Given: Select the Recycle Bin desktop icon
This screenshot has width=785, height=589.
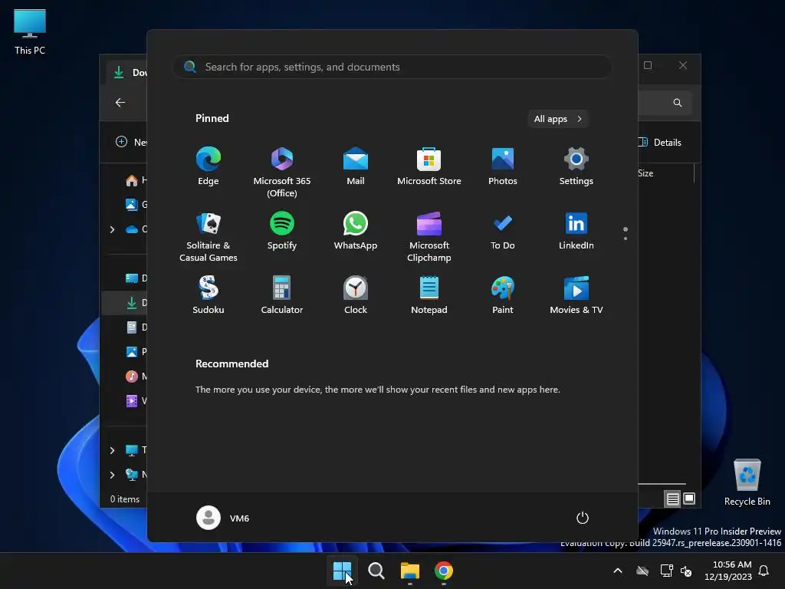Looking at the screenshot, I should coord(747,483).
